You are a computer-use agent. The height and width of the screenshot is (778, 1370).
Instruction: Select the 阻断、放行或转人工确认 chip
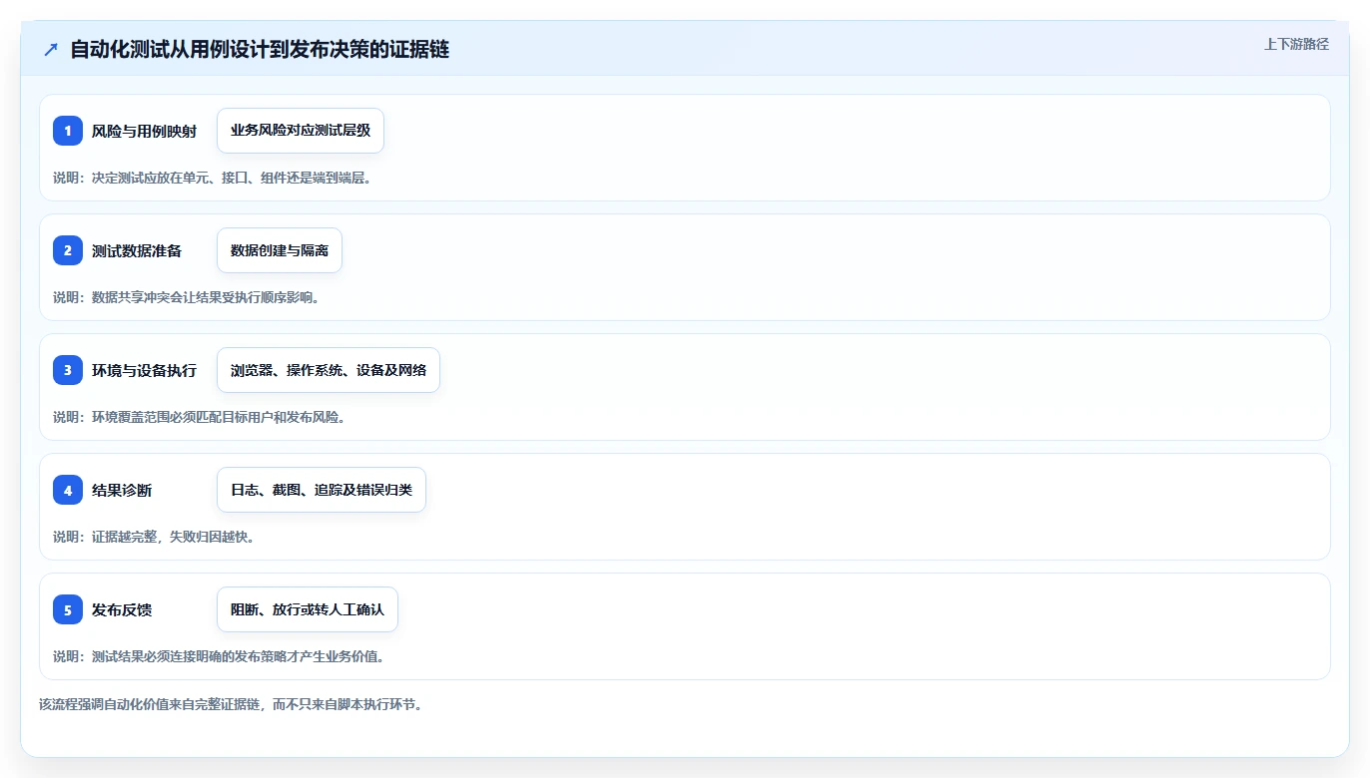(x=308, y=609)
